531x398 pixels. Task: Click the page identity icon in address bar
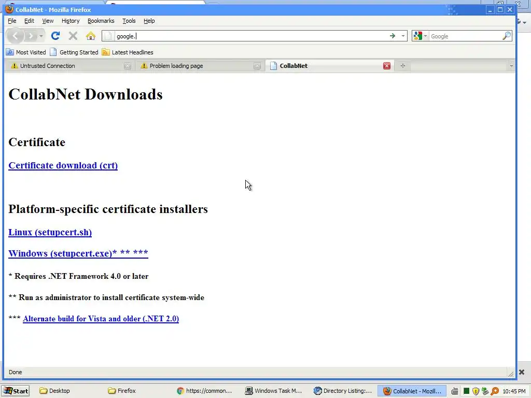click(108, 36)
